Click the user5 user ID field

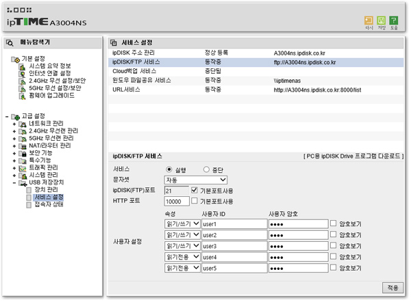click(234, 269)
